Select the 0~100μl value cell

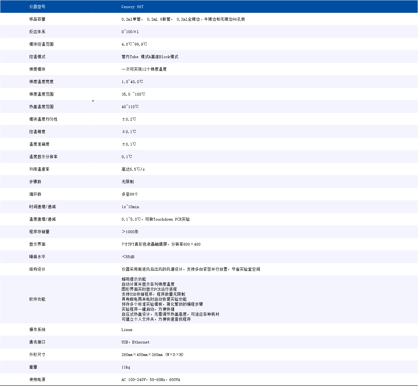coord(130,32)
